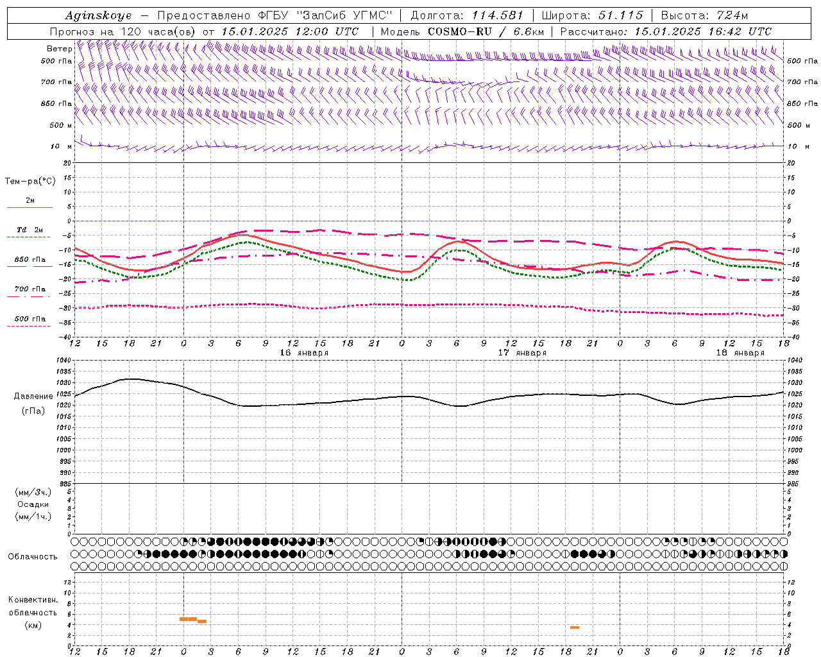
Task: Click the 'Тем-ра(°C)' temperature axis title
Action: coord(30,181)
